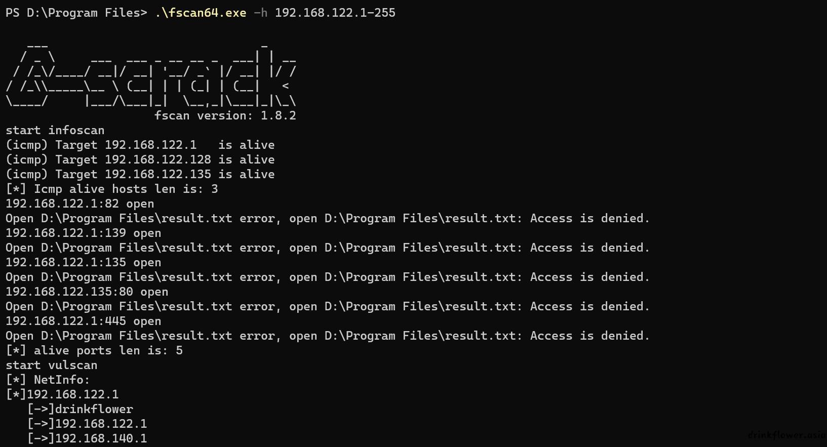Click target 192.168.122.135 is alive line

(x=140, y=174)
